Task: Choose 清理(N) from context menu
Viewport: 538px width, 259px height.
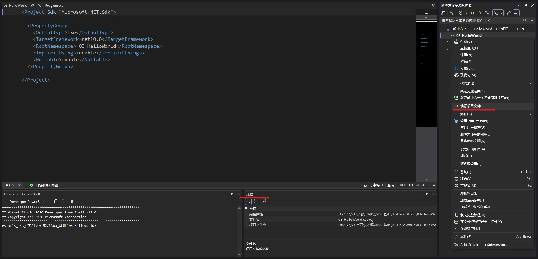Action: pyautogui.click(x=493, y=55)
